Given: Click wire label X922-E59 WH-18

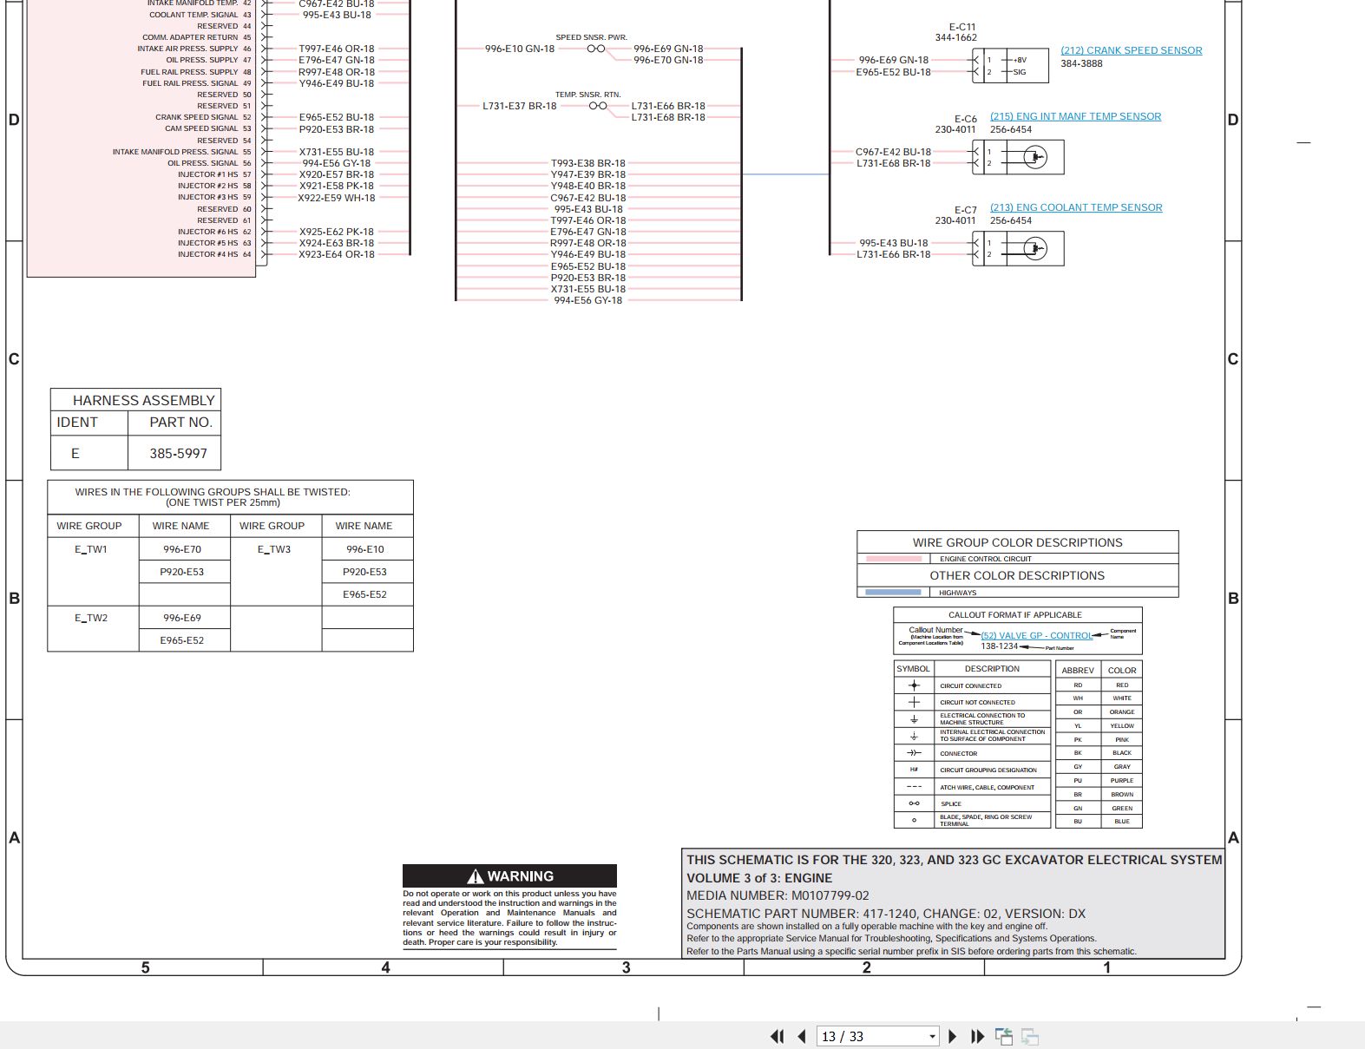Looking at the screenshot, I should pos(337,198).
